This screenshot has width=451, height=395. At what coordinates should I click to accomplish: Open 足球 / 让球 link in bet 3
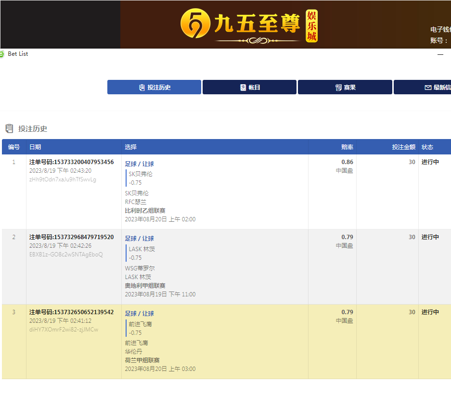[x=140, y=313]
